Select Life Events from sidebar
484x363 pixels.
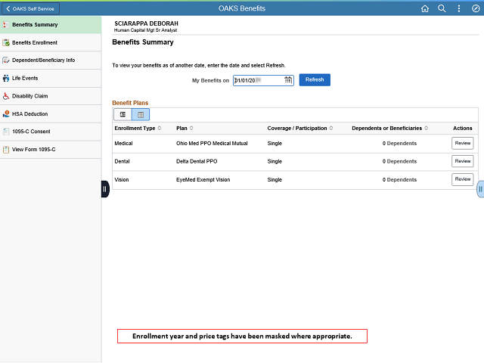(25, 78)
